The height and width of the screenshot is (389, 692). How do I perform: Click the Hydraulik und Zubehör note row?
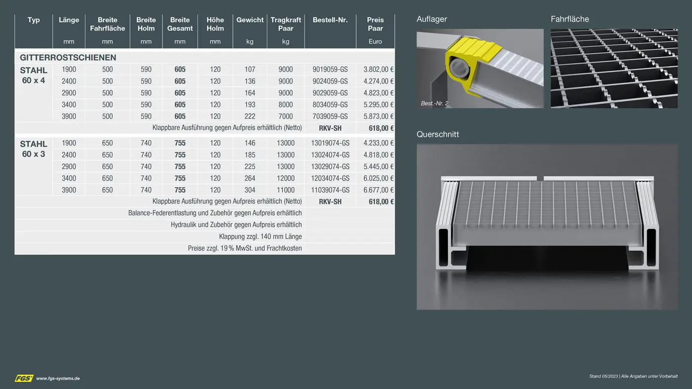point(236,225)
